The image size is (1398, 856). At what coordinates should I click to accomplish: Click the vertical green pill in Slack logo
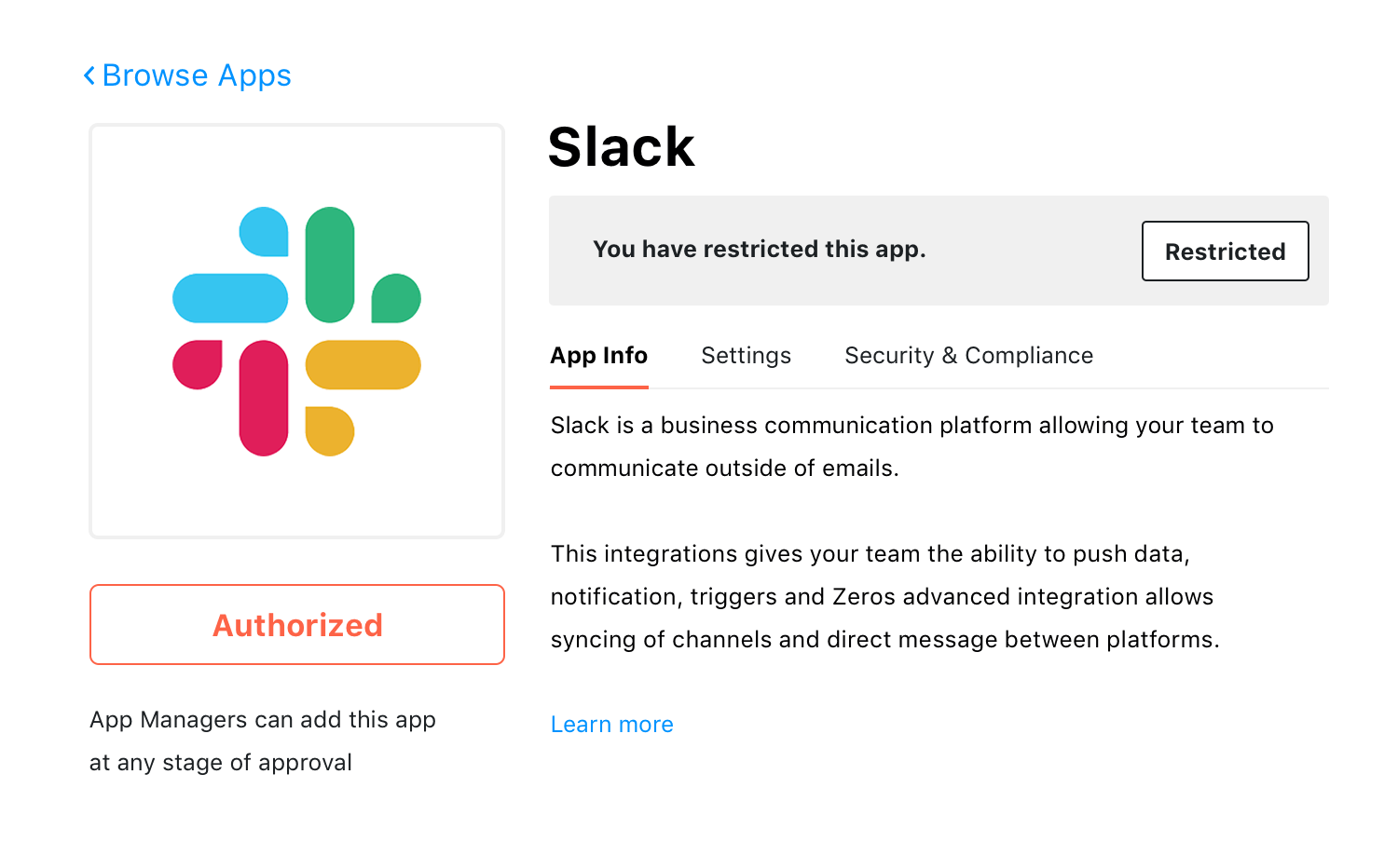point(330,265)
